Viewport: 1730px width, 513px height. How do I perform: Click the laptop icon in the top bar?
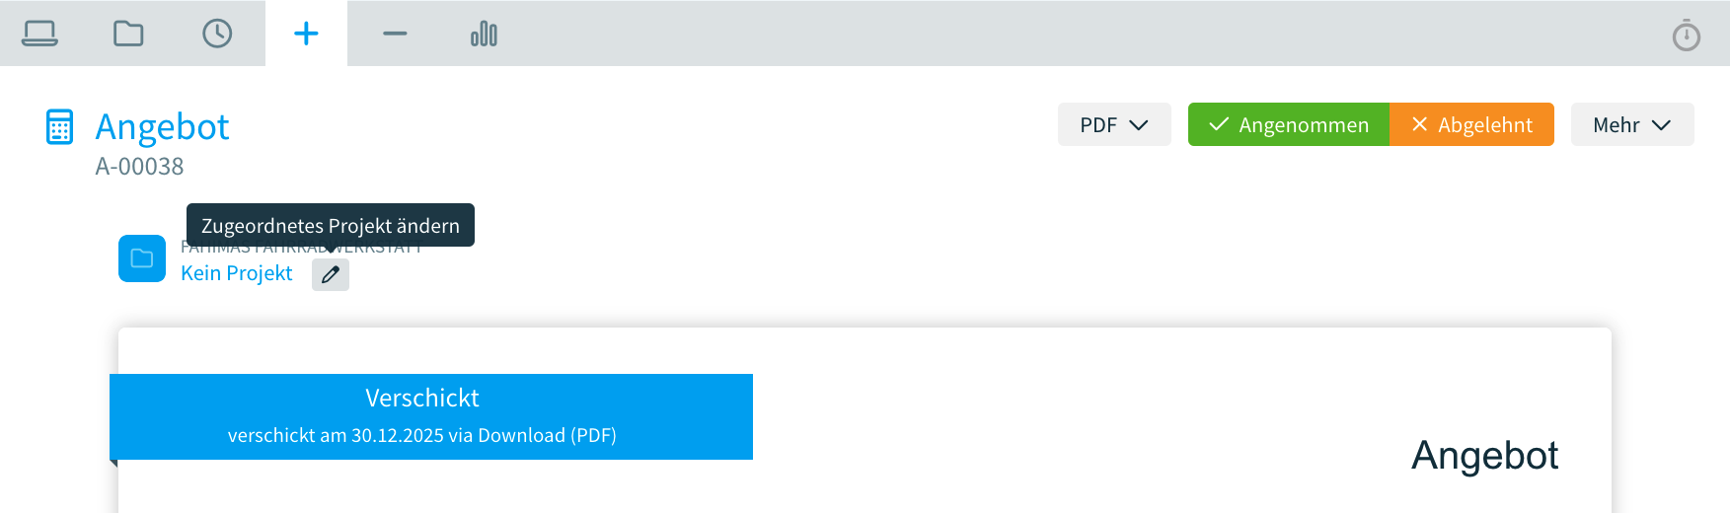coord(39,34)
